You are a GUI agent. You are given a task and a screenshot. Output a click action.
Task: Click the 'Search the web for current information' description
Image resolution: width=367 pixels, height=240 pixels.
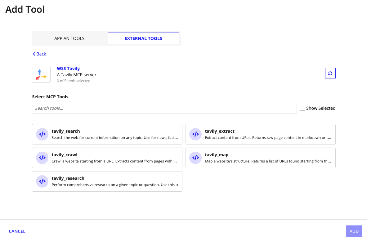(x=115, y=138)
